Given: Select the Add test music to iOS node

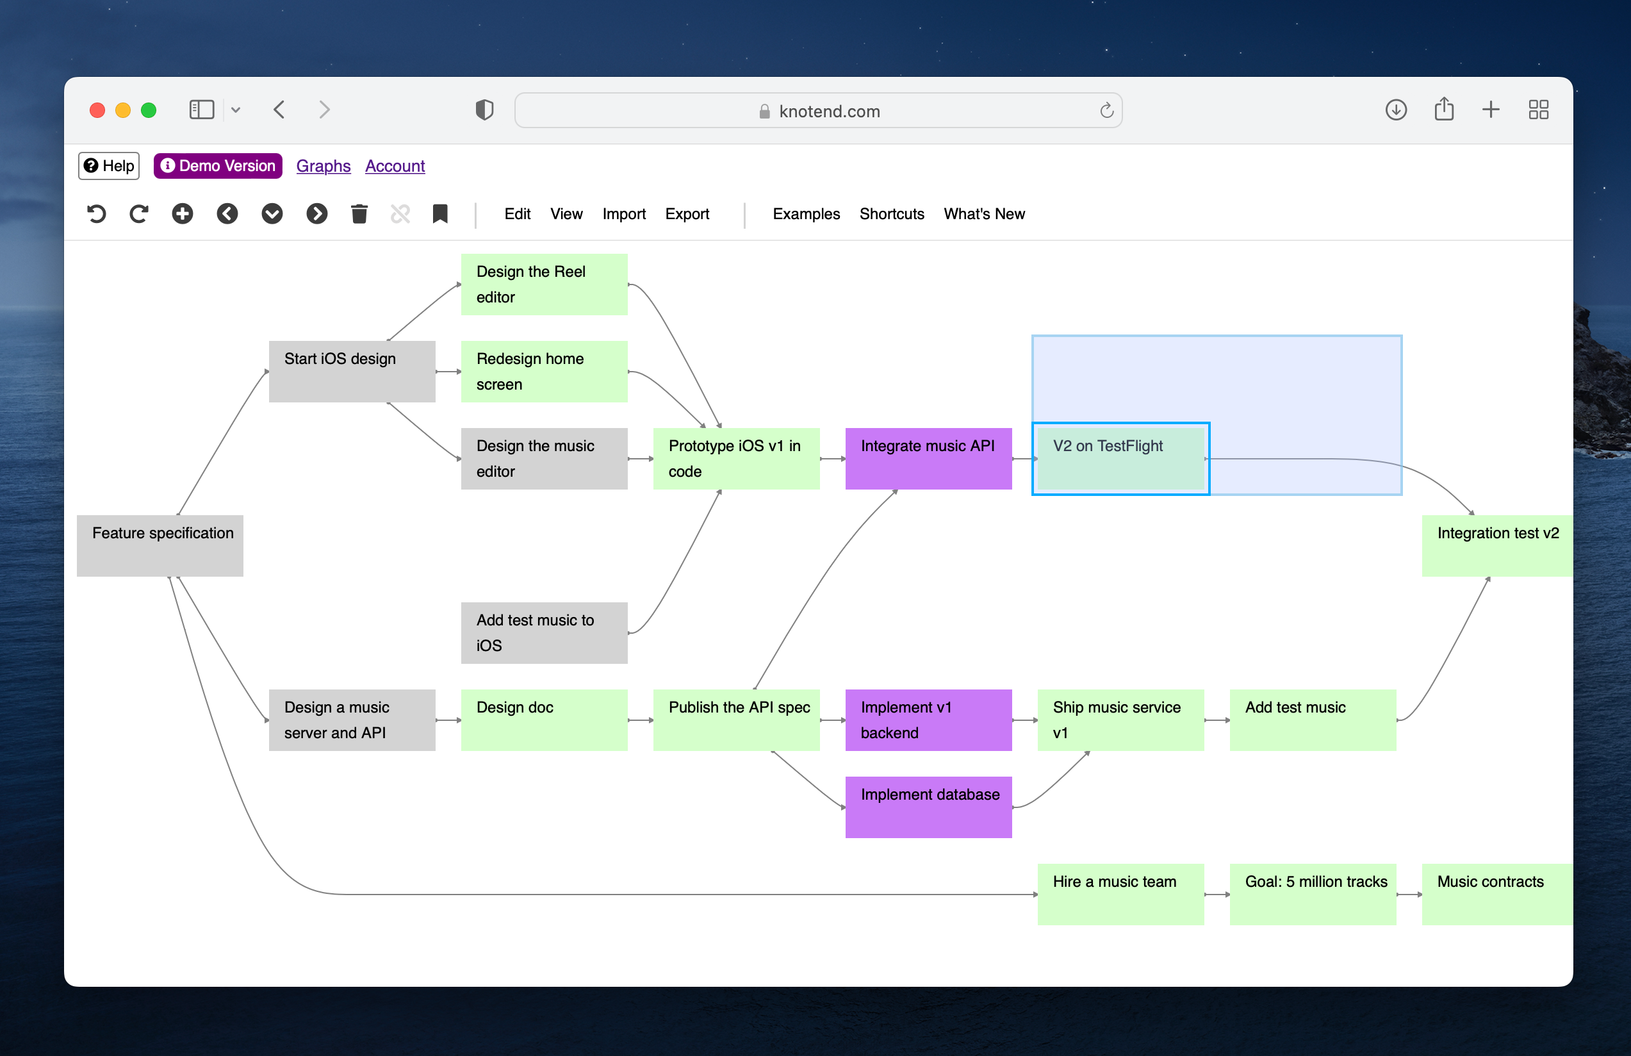Looking at the screenshot, I should tap(544, 632).
